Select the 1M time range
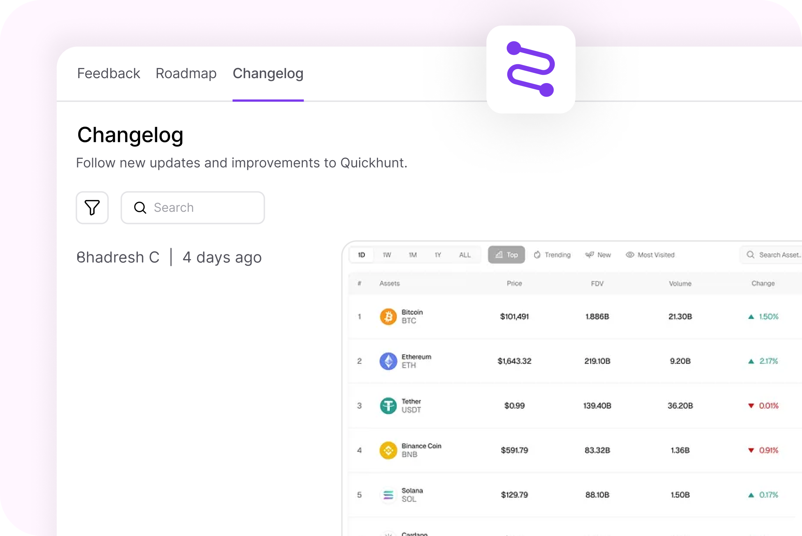802x536 pixels. (413, 255)
